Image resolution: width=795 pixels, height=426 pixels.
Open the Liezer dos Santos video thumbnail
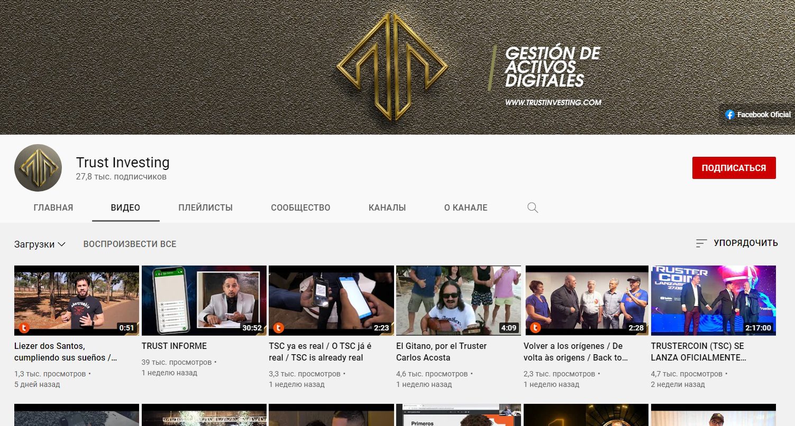pos(77,300)
